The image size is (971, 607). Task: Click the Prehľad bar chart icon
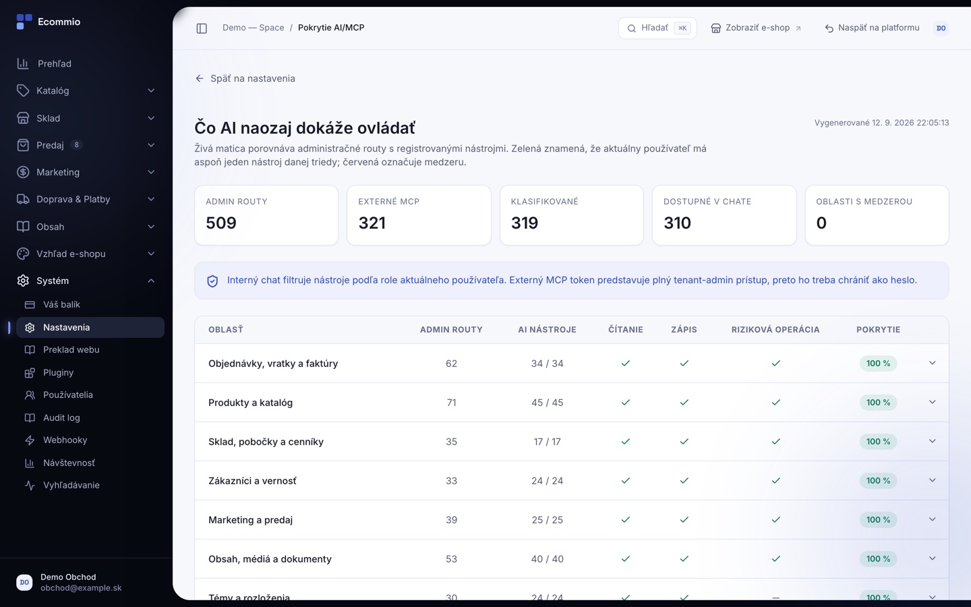coord(23,63)
